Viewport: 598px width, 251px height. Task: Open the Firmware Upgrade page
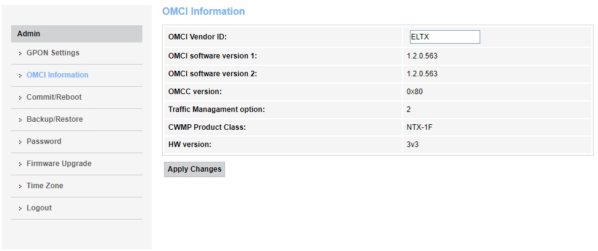(x=59, y=164)
